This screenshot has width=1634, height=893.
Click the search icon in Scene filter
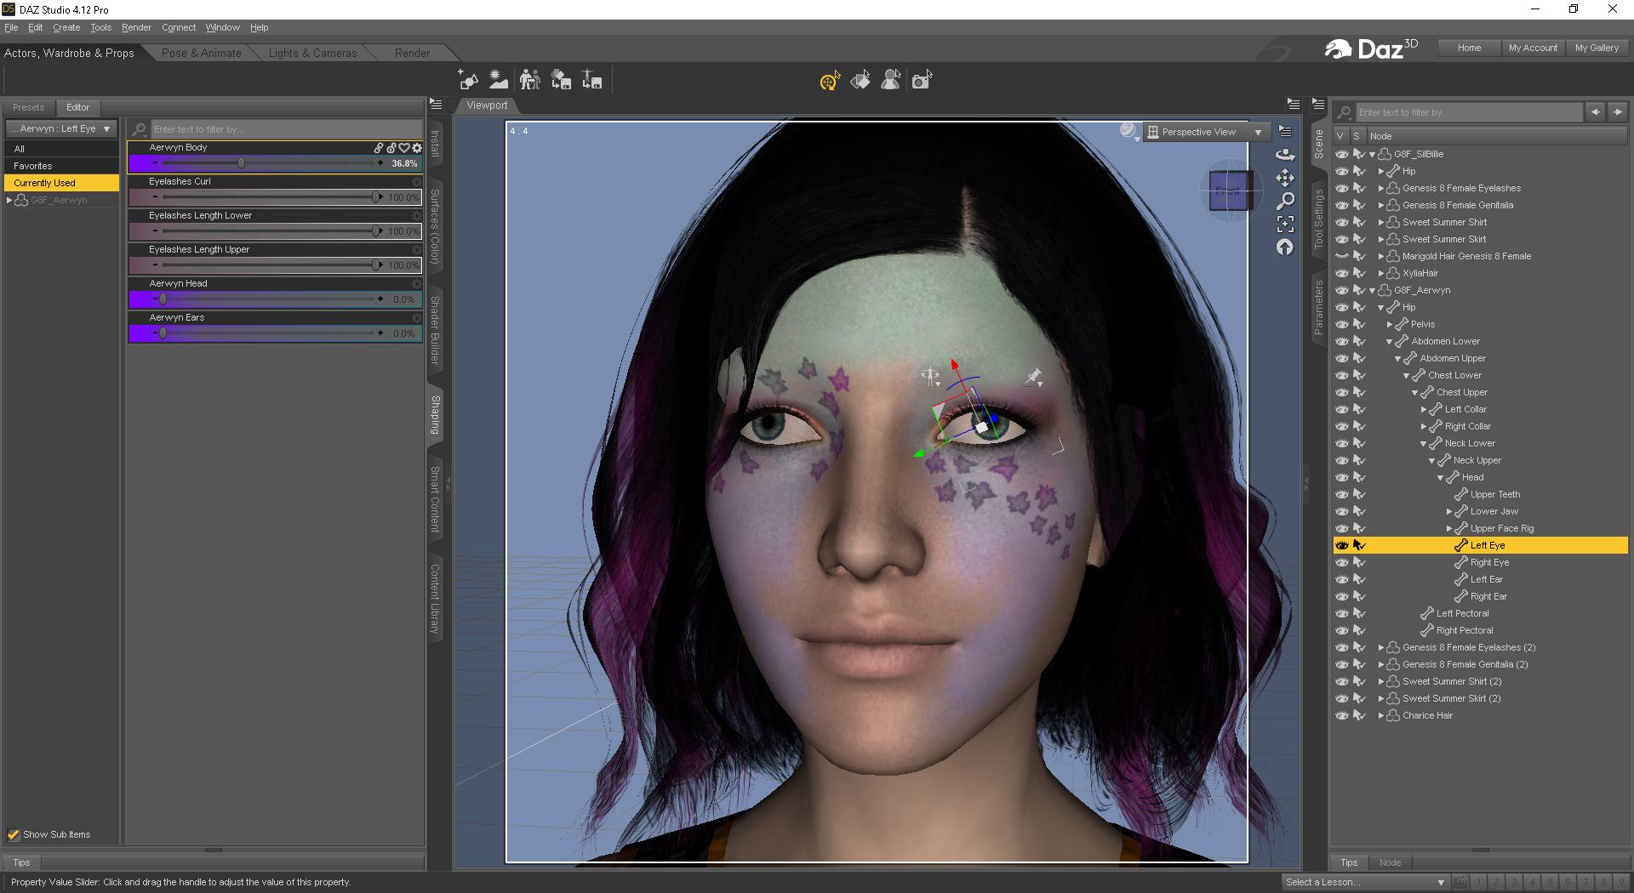coord(1345,112)
